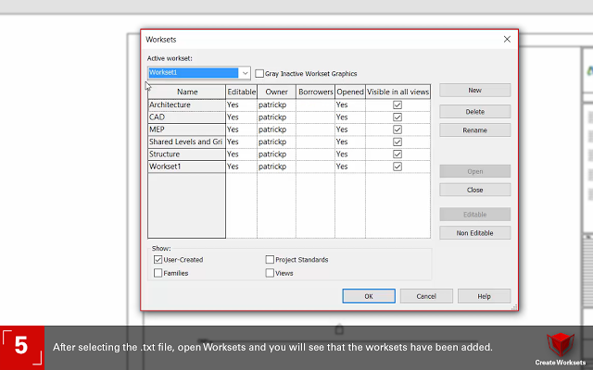Click Borrowers cell in Architecture row

[316, 105]
